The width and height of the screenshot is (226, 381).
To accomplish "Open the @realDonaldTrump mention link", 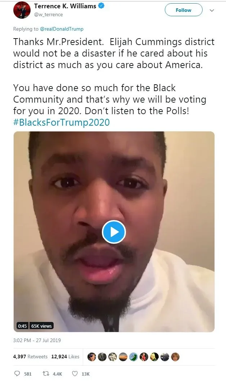I will [x=62, y=29].
